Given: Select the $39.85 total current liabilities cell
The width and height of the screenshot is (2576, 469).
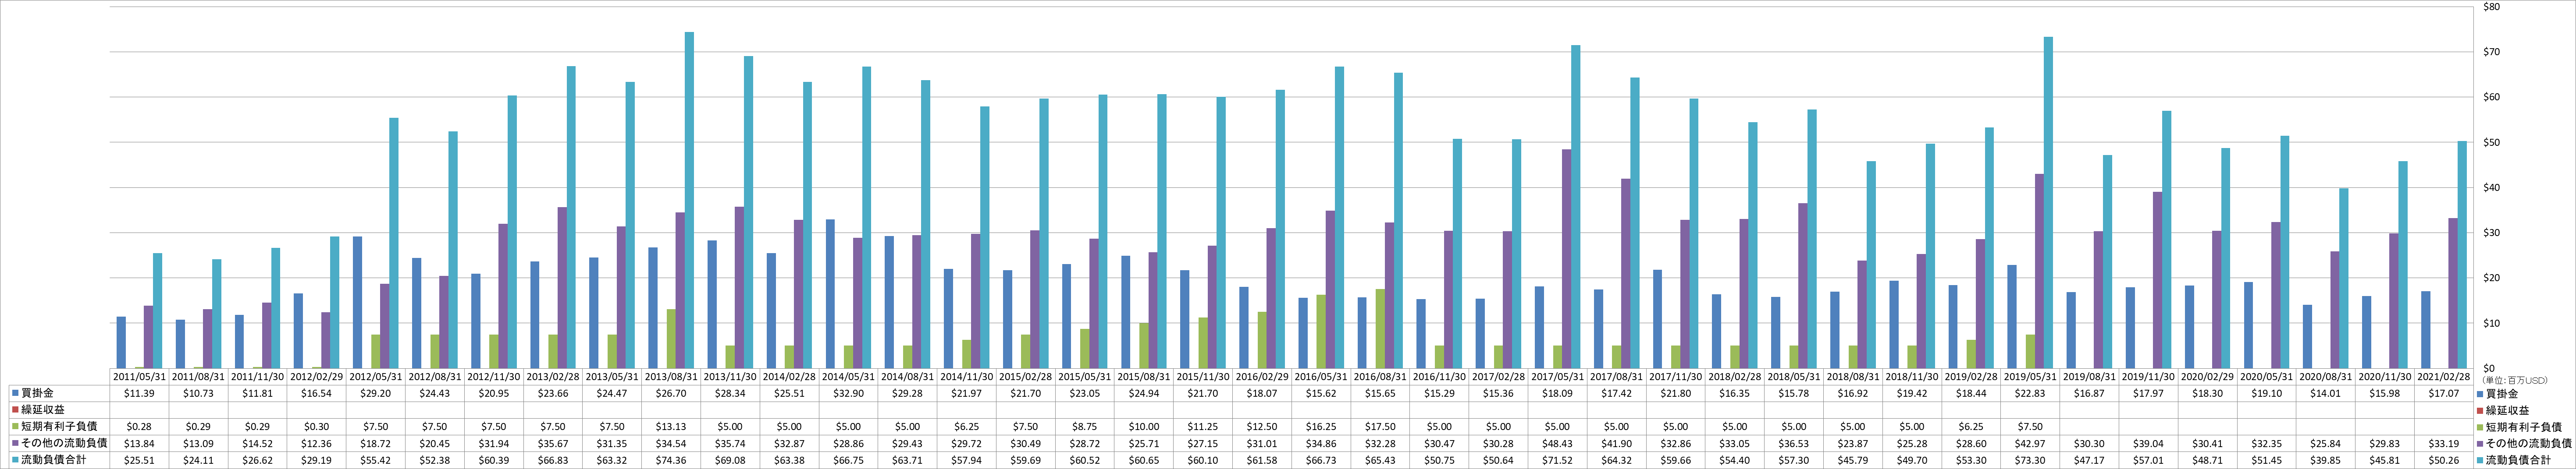Looking at the screenshot, I should click(2326, 459).
